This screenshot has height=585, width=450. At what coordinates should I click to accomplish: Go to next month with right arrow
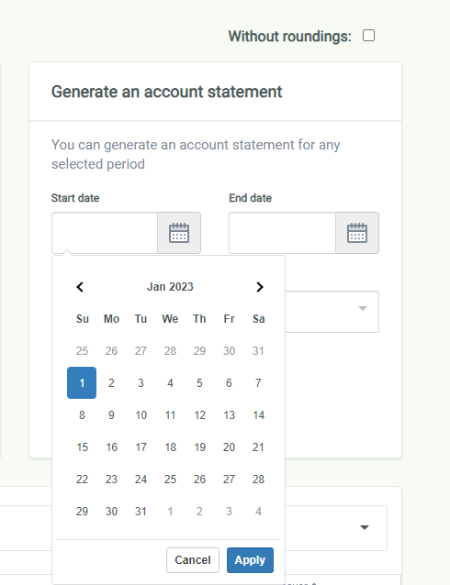[x=260, y=287]
